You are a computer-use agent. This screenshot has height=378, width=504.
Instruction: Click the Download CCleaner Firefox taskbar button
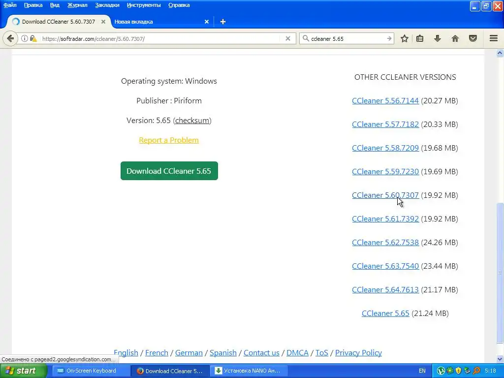[170, 371]
